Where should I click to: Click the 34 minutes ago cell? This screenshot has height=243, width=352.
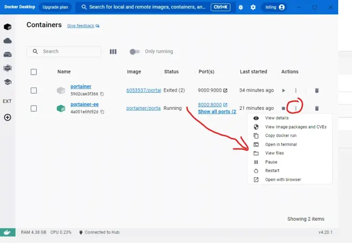pyautogui.click(x=257, y=90)
